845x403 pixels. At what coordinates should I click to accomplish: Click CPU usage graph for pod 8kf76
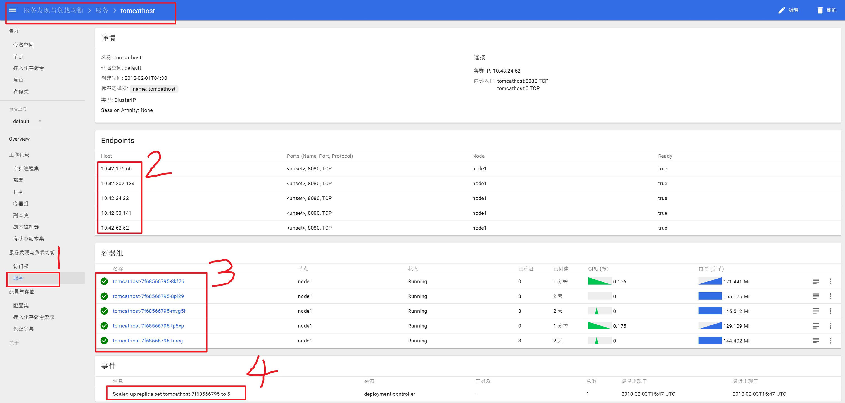(x=599, y=281)
